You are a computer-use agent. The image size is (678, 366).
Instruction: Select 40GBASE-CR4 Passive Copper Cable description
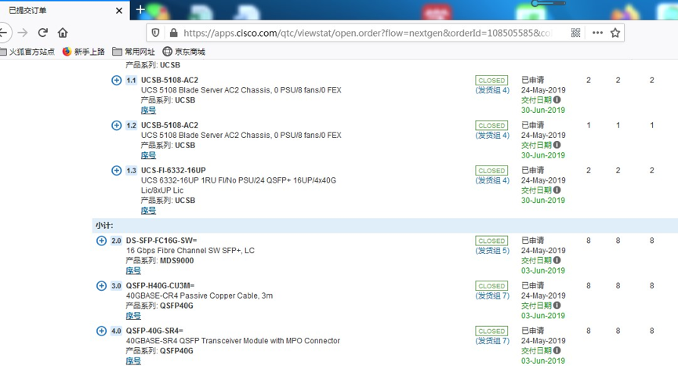(199, 295)
